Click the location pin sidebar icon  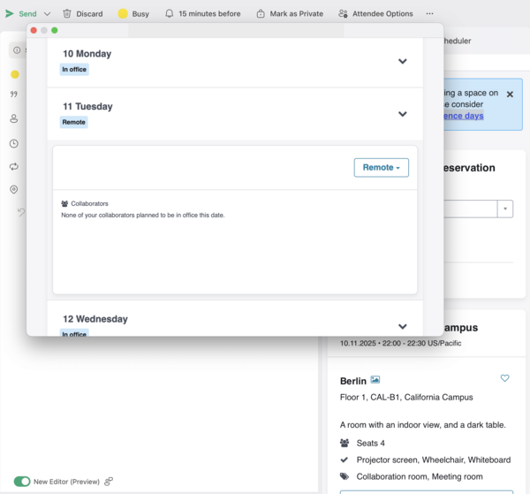click(14, 189)
